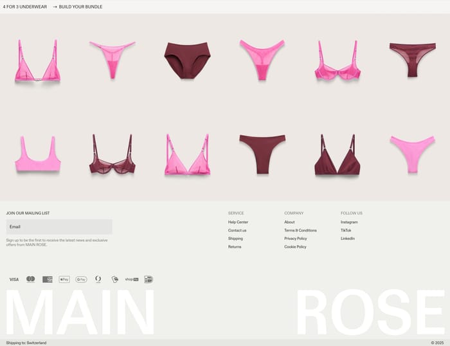Click the Shop Pay icon

pos(132,279)
